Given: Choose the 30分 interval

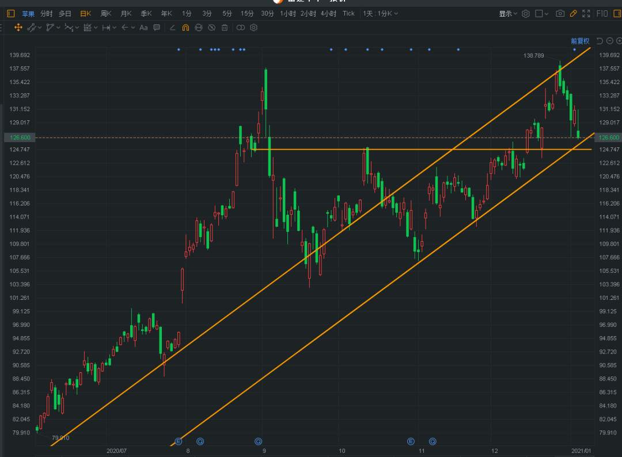Looking at the screenshot, I should point(267,14).
